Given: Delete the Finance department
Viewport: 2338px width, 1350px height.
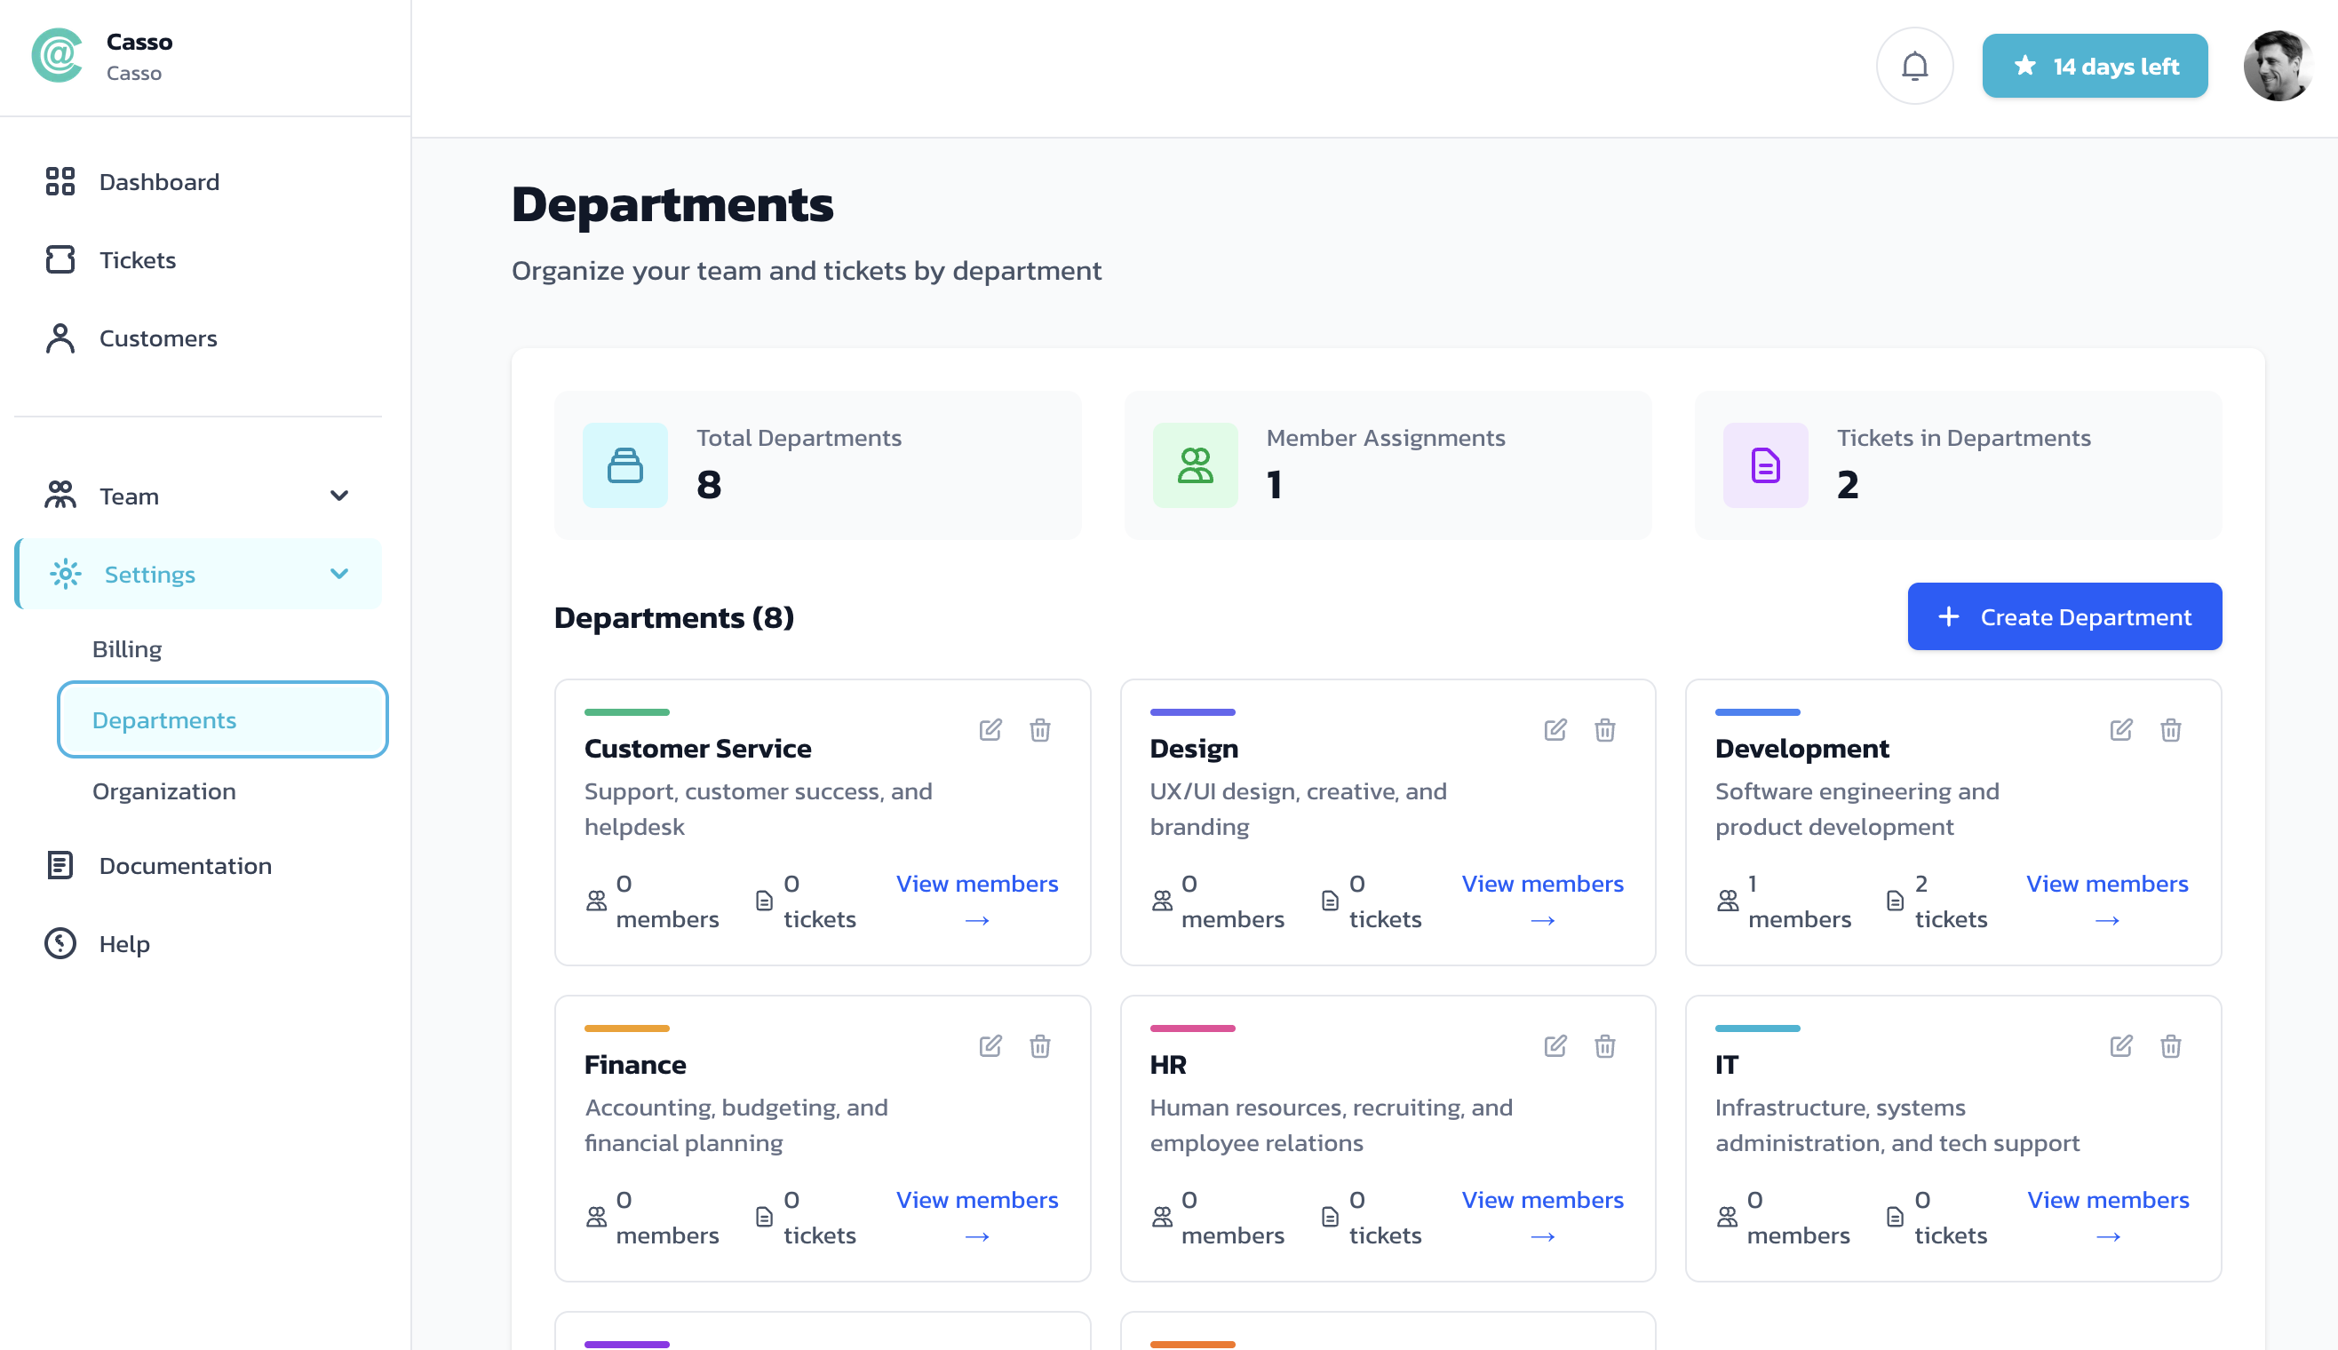Looking at the screenshot, I should 1040,1046.
